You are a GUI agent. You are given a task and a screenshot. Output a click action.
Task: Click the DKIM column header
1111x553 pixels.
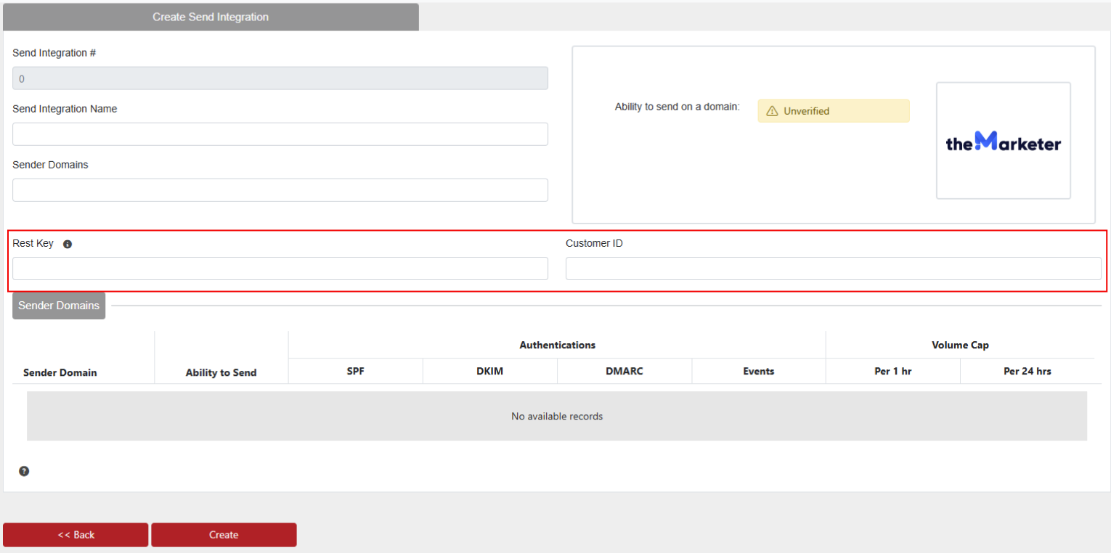coord(489,371)
